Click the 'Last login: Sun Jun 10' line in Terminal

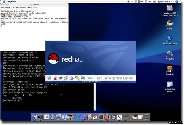click(x=34, y=84)
